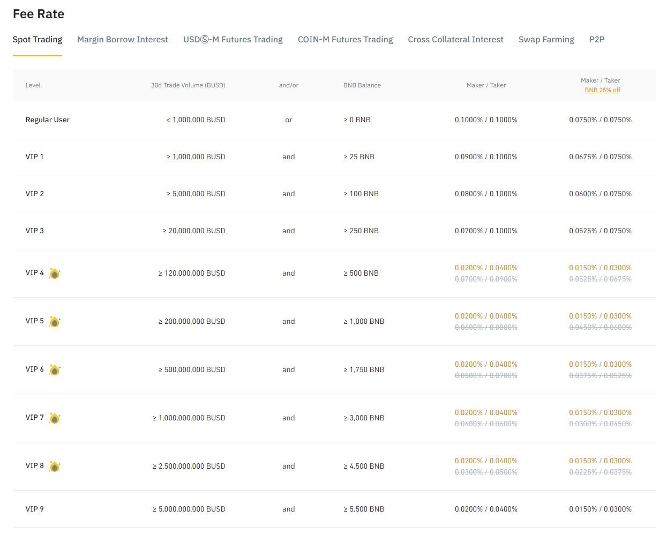Click the 0.0600% / 0.0750% discounted fee
The image size is (667, 533).
[x=600, y=194]
